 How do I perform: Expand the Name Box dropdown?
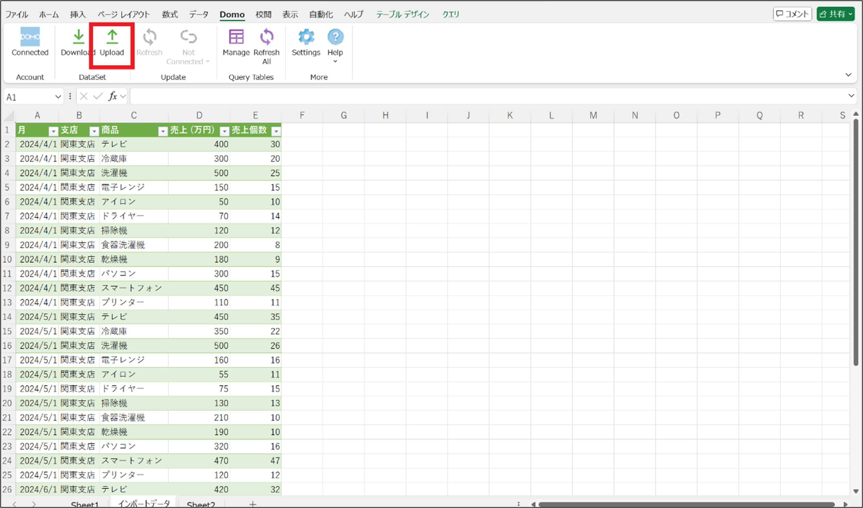click(x=58, y=97)
